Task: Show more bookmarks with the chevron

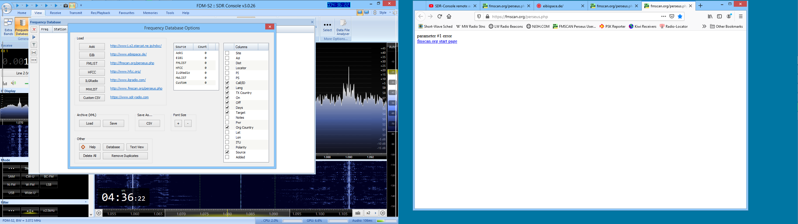Action: [704, 26]
